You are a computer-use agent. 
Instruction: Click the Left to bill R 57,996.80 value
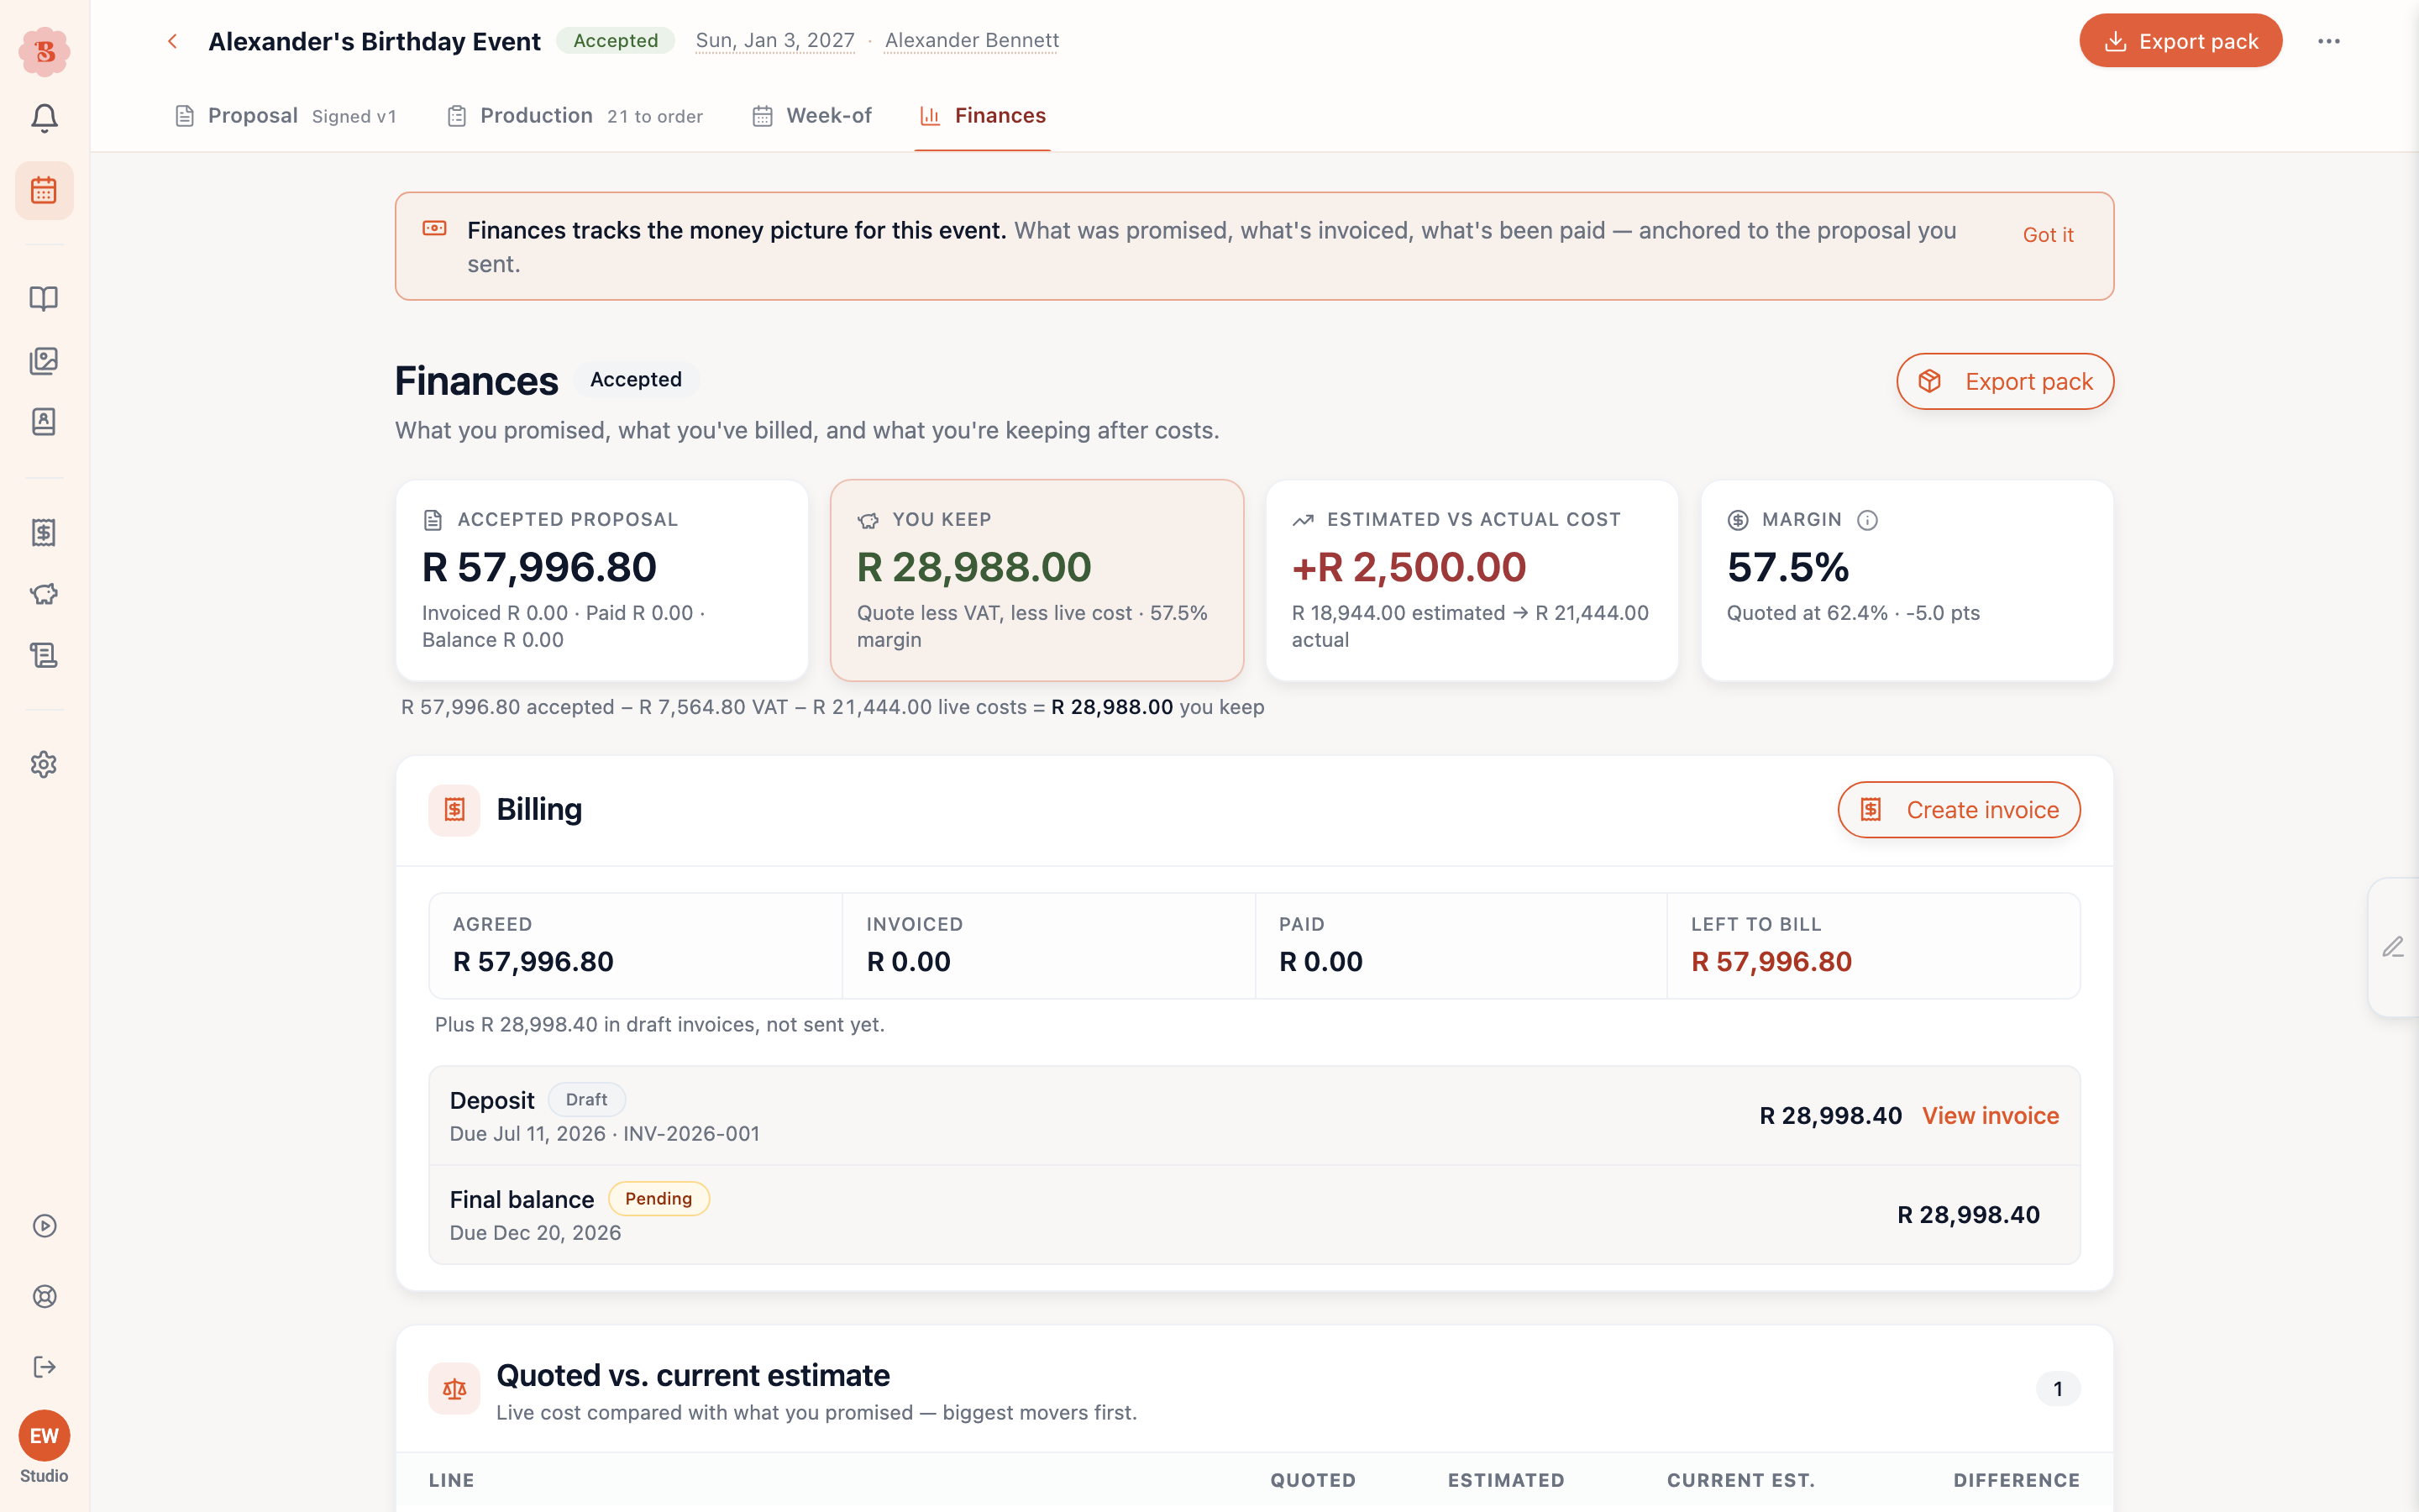(x=1771, y=961)
